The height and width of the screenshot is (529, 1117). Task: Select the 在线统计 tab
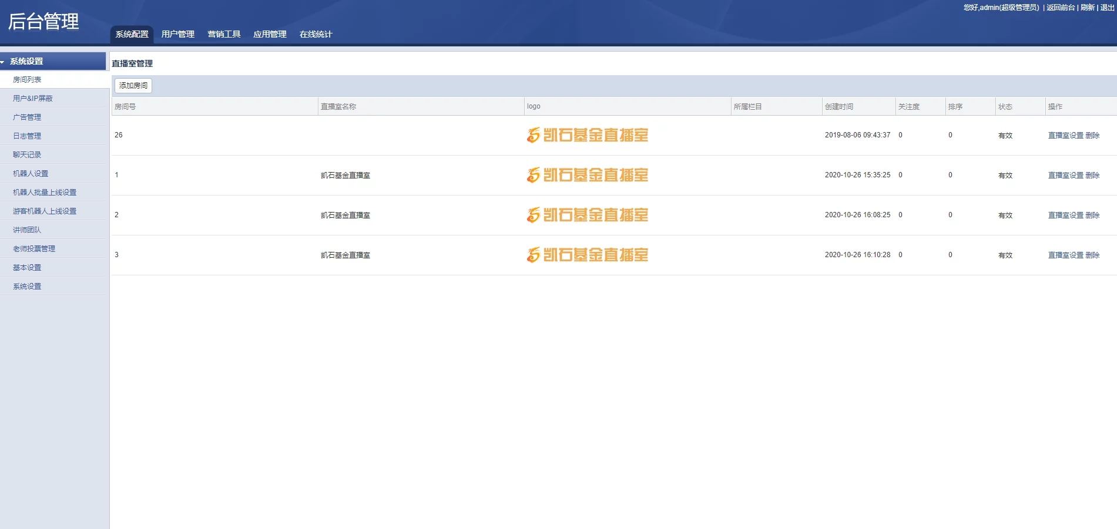[x=316, y=35]
